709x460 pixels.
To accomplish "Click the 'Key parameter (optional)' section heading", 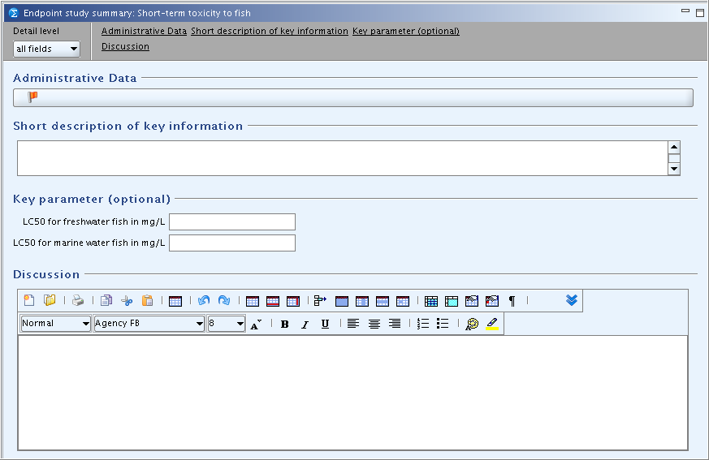I will (92, 200).
